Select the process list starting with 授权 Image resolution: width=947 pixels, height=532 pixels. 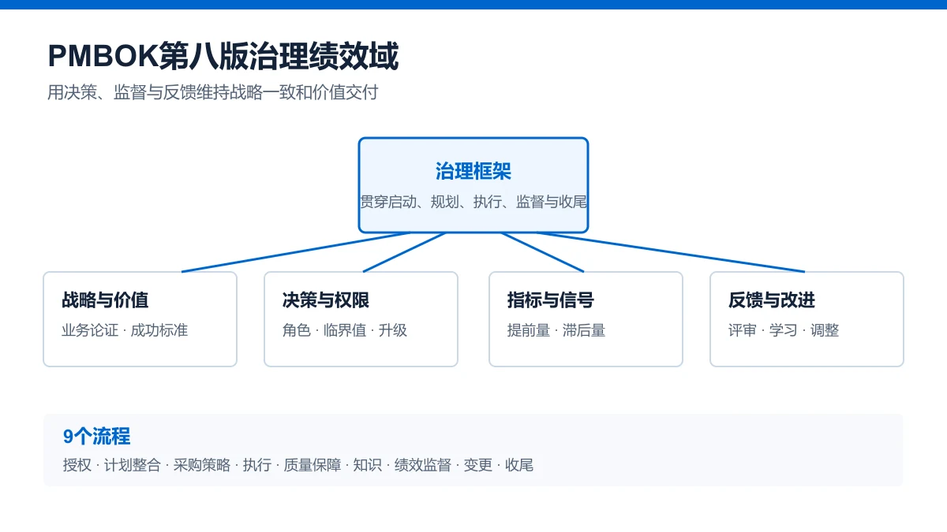pos(298,465)
